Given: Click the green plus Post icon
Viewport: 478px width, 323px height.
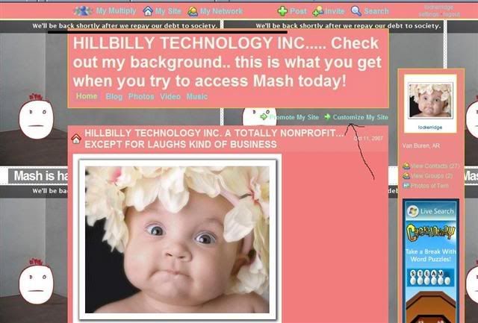Looking at the screenshot, I should point(282,11).
